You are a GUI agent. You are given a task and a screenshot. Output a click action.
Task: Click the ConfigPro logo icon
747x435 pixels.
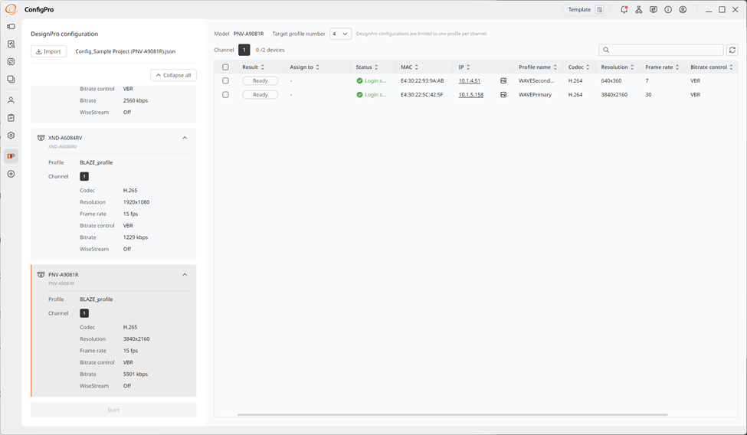coord(11,9)
